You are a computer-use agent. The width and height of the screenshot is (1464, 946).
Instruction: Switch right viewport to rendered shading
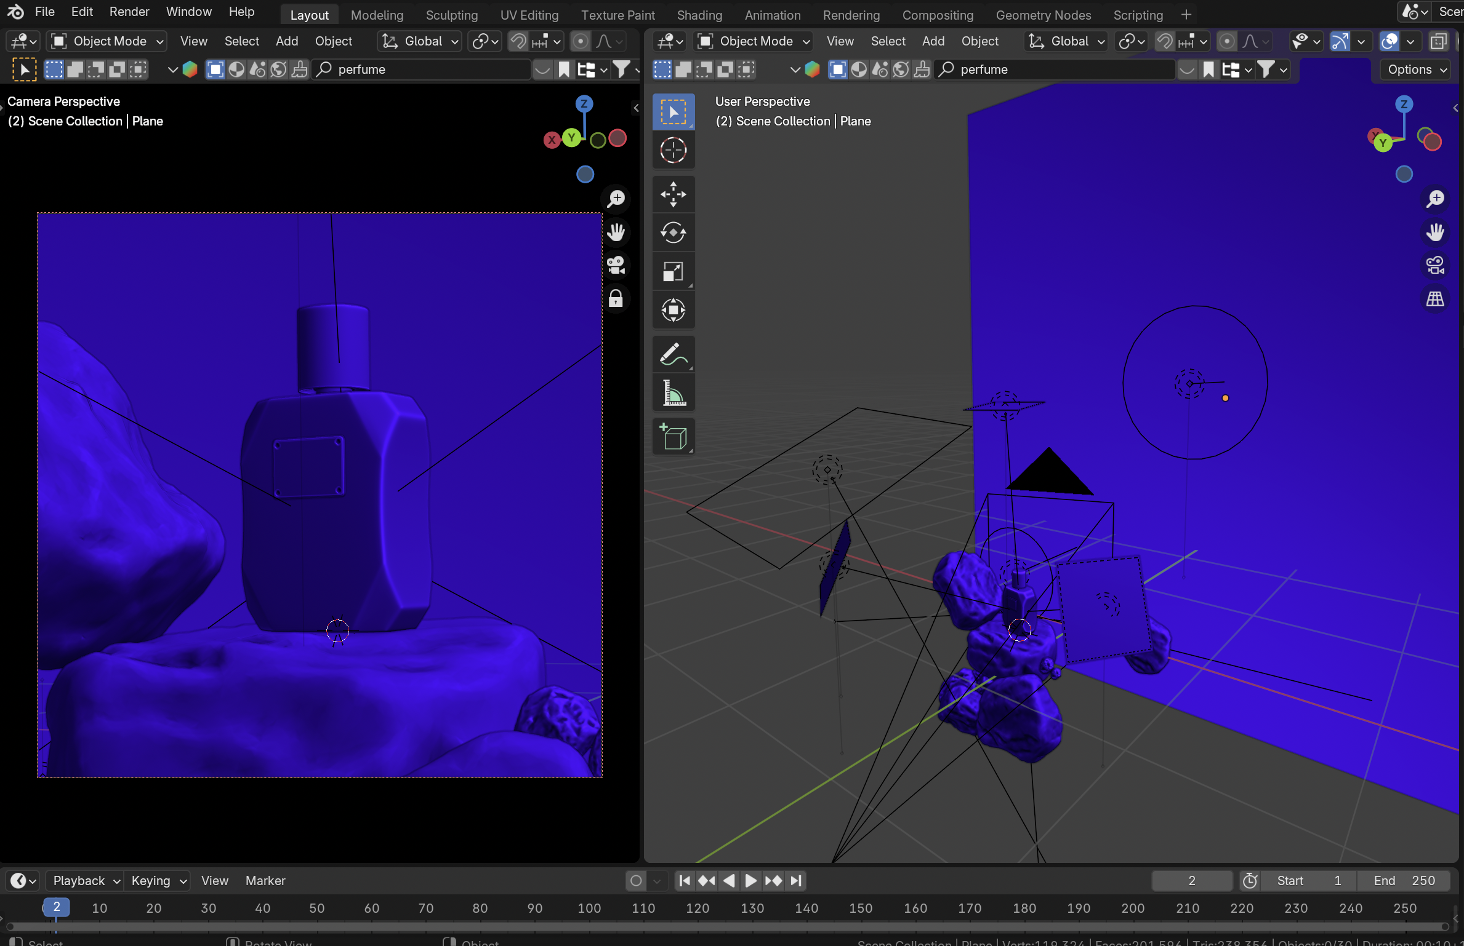tap(1460, 41)
